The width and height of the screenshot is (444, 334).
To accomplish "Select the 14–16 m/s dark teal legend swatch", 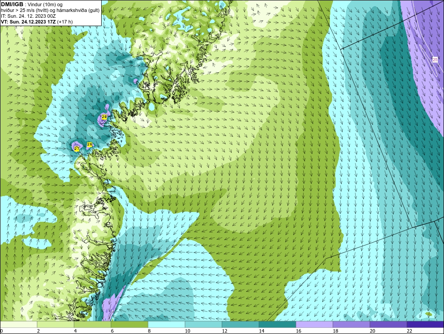I will [x=277, y=324].
